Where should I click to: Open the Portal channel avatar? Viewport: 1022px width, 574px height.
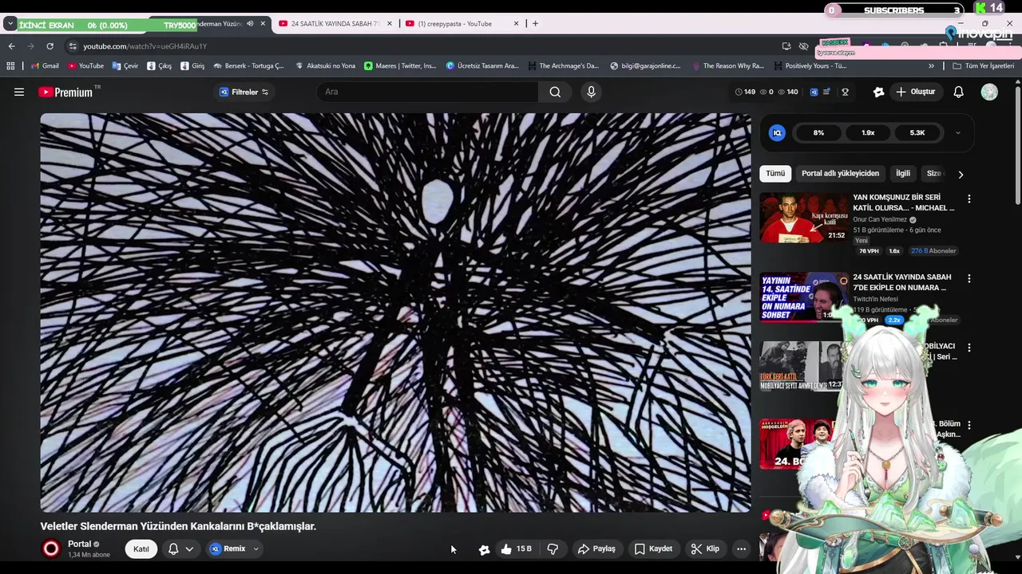tap(51, 548)
